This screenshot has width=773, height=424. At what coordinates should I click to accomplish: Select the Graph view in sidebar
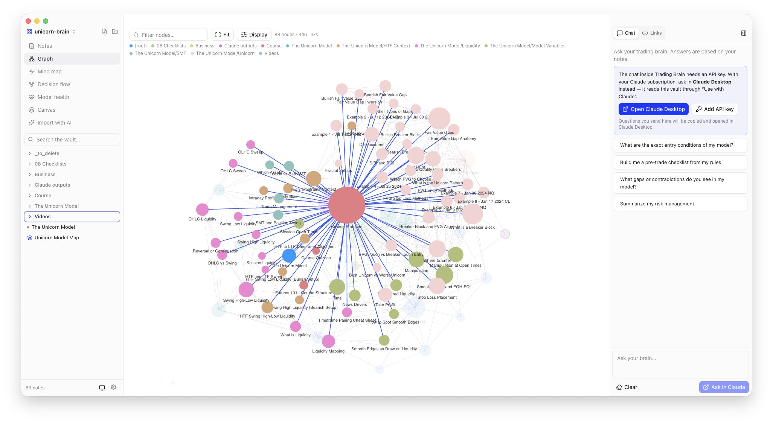(x=72, y=59)
